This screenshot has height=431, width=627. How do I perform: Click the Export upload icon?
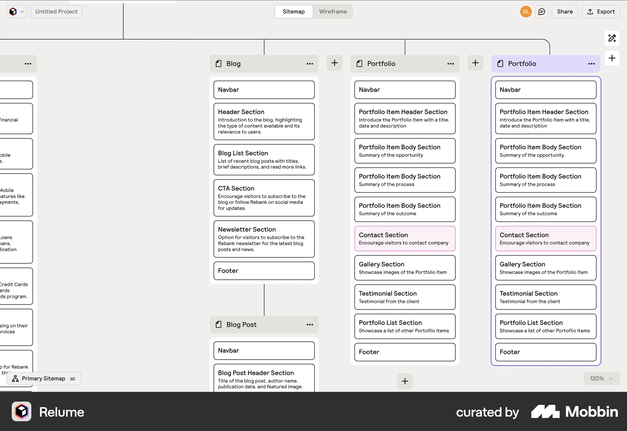(x=590, y=11)
